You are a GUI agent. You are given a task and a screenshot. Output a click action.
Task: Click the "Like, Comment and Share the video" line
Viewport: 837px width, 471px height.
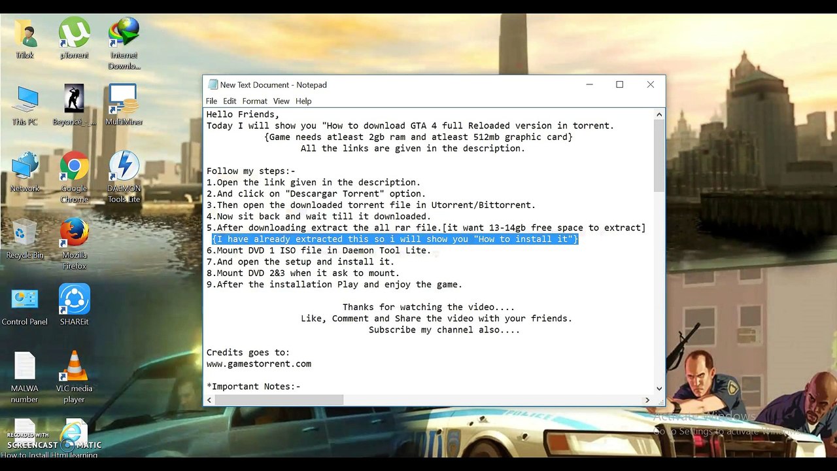[x=437, y=319]
